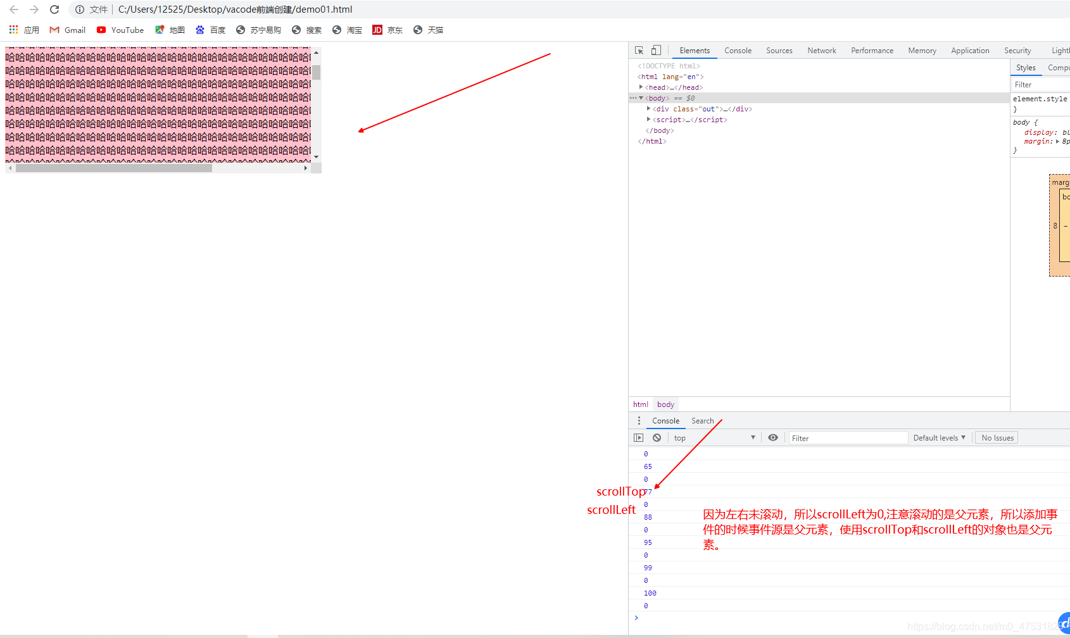This screenshot has width=1070, height=638.
Task: Reload the demo01.html page
Action: (54, 9)
